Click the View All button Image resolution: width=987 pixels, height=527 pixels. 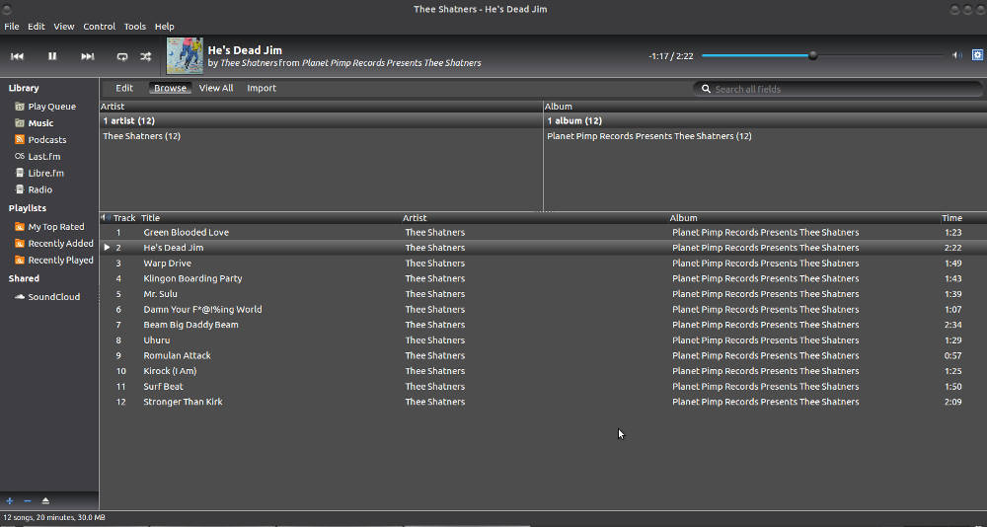coord(216,88)
